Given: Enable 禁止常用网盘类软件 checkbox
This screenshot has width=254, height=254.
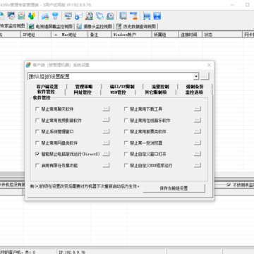Looking at the screenshot, I should click(37, 143).
